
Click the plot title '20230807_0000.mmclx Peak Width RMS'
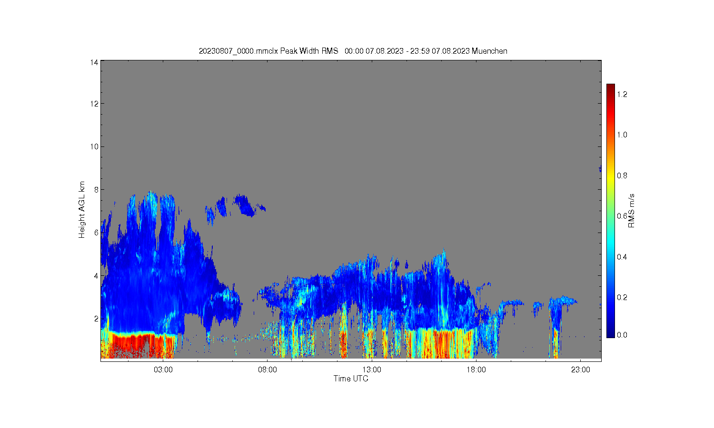[268, 51]
